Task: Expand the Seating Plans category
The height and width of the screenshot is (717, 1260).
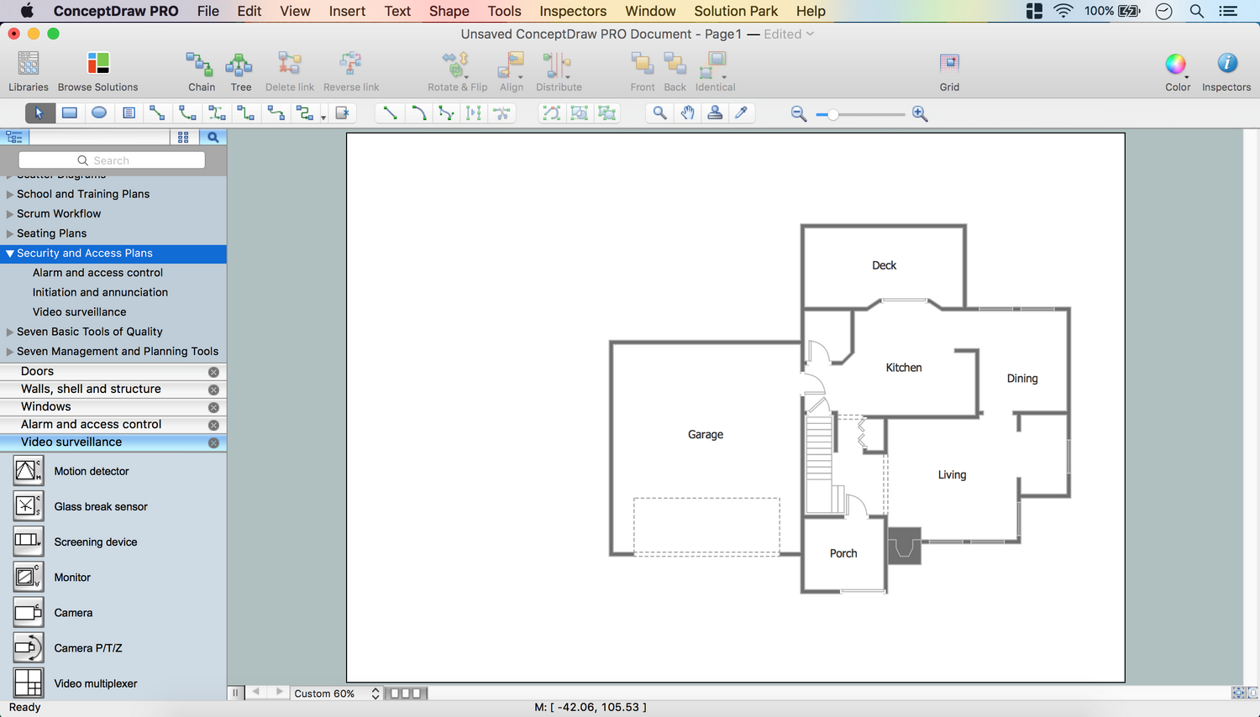Action: (10, 234)
